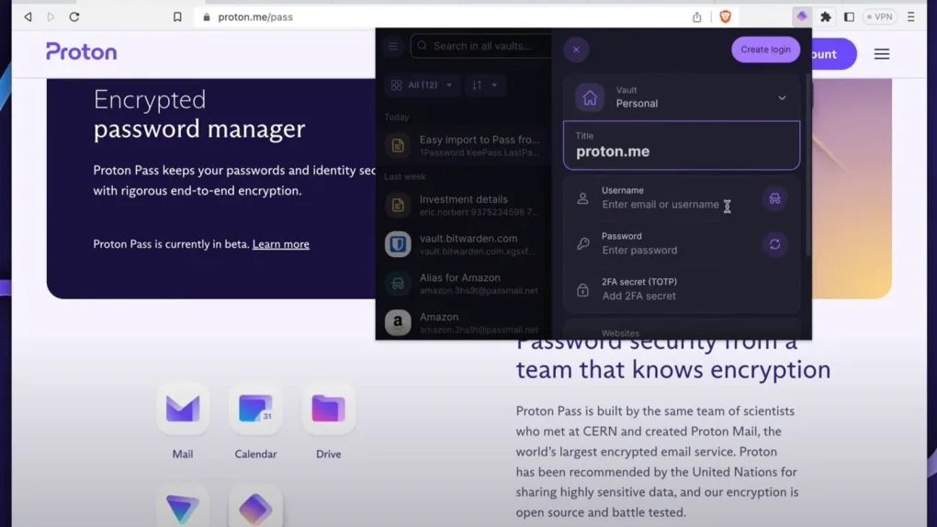Viewport: 937px width, 527px height.
Task: Click the browser forward arrow
Action: tap(51, 17)
